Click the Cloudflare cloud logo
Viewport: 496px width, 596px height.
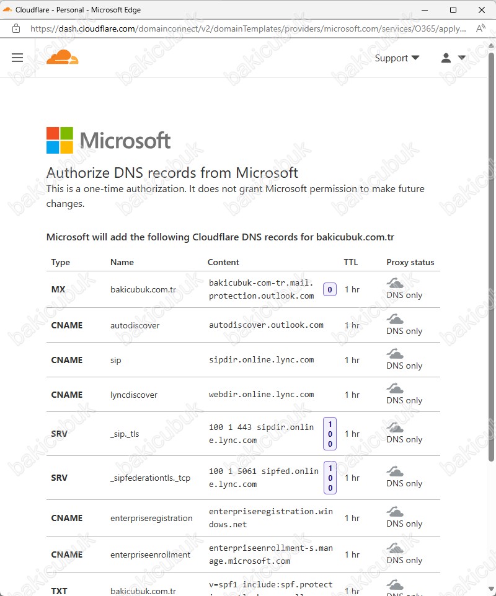click(63, 57)
